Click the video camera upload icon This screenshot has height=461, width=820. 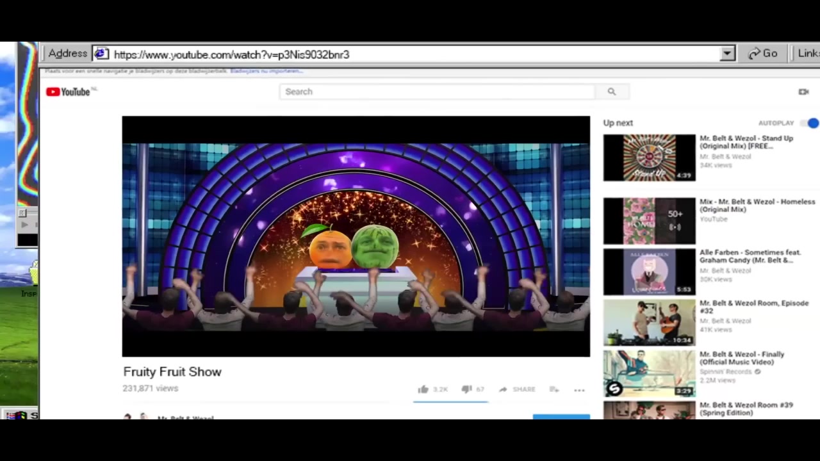(803, 92)
